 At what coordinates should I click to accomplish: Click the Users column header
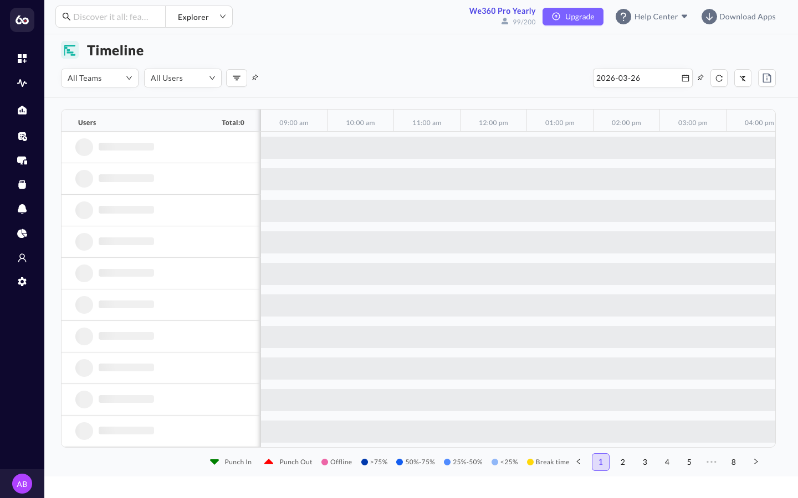(x=87, y=123)
